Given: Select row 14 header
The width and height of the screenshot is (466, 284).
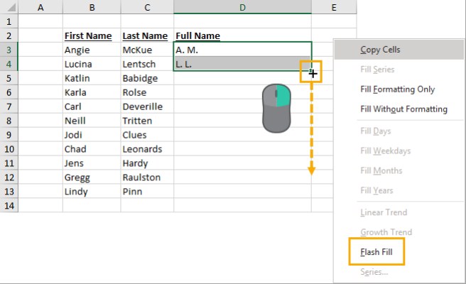Looking at the screenshot, I should point(9,206).
